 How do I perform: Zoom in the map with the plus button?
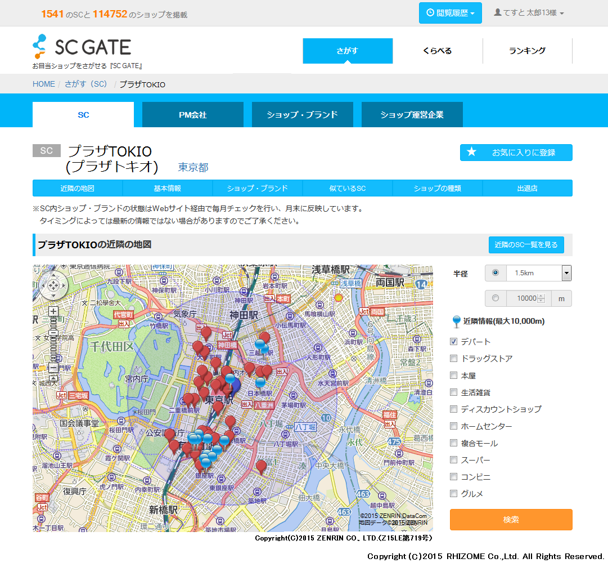click(x=53, y=311)
